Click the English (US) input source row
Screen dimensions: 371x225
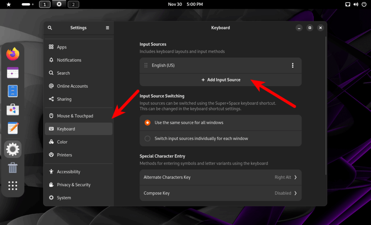pyautogui.click(x=221, y=65)
